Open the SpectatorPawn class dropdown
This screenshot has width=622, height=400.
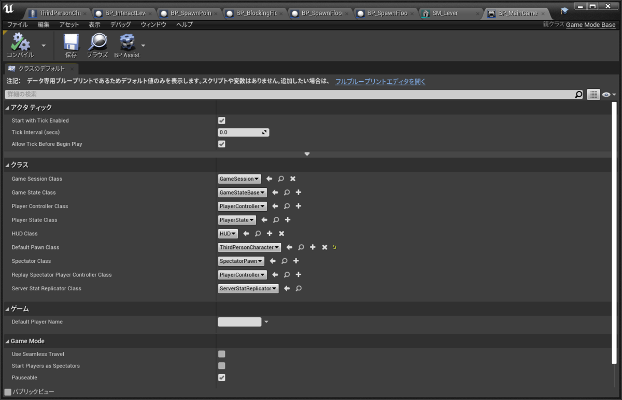point(241,261)
